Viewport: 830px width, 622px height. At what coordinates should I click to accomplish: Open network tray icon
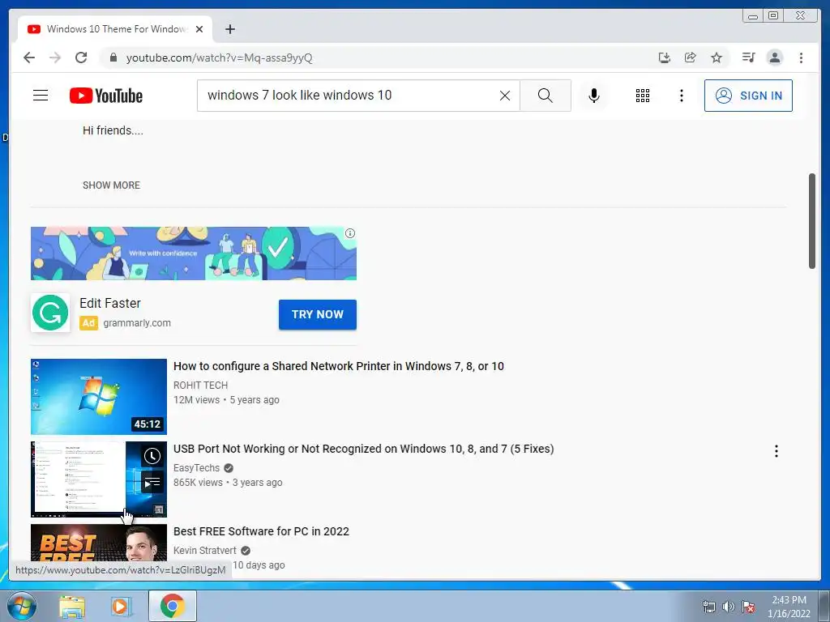click(708, 607)
